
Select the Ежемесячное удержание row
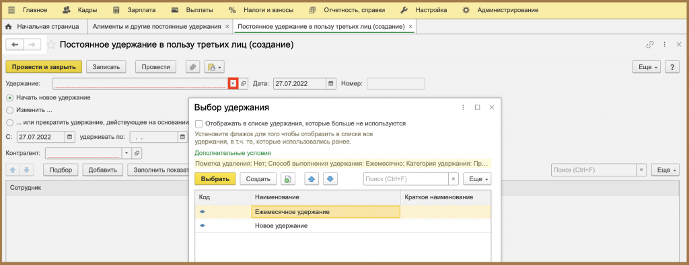342,212
